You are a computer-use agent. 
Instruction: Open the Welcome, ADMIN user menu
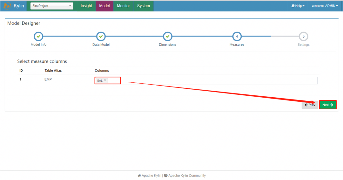pyautogui.click(x=325, y=6)
